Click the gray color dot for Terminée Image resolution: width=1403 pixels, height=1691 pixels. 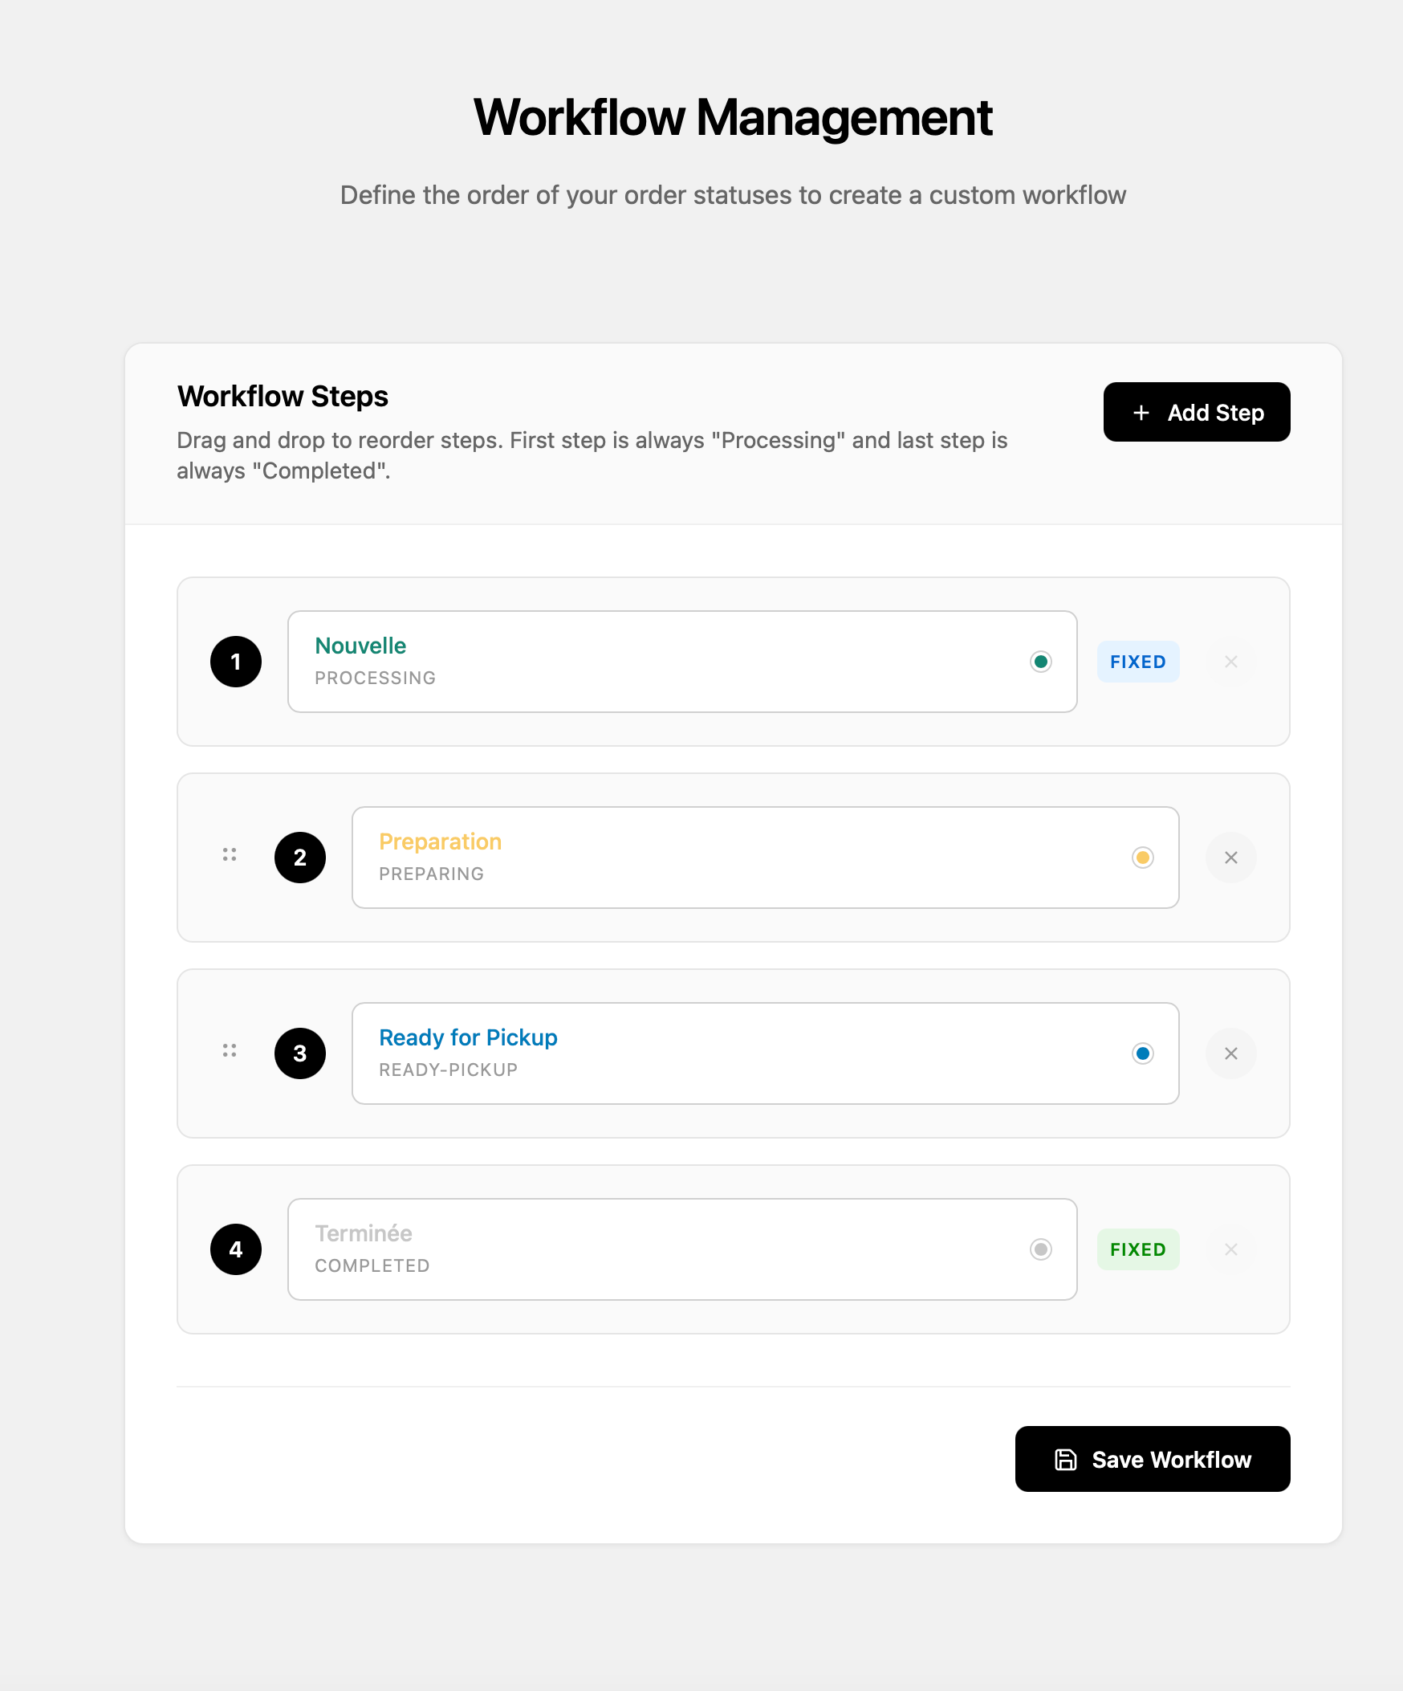(1041, 1249)
